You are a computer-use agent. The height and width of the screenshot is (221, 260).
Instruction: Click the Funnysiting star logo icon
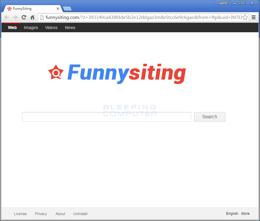(x=56, y=72)
